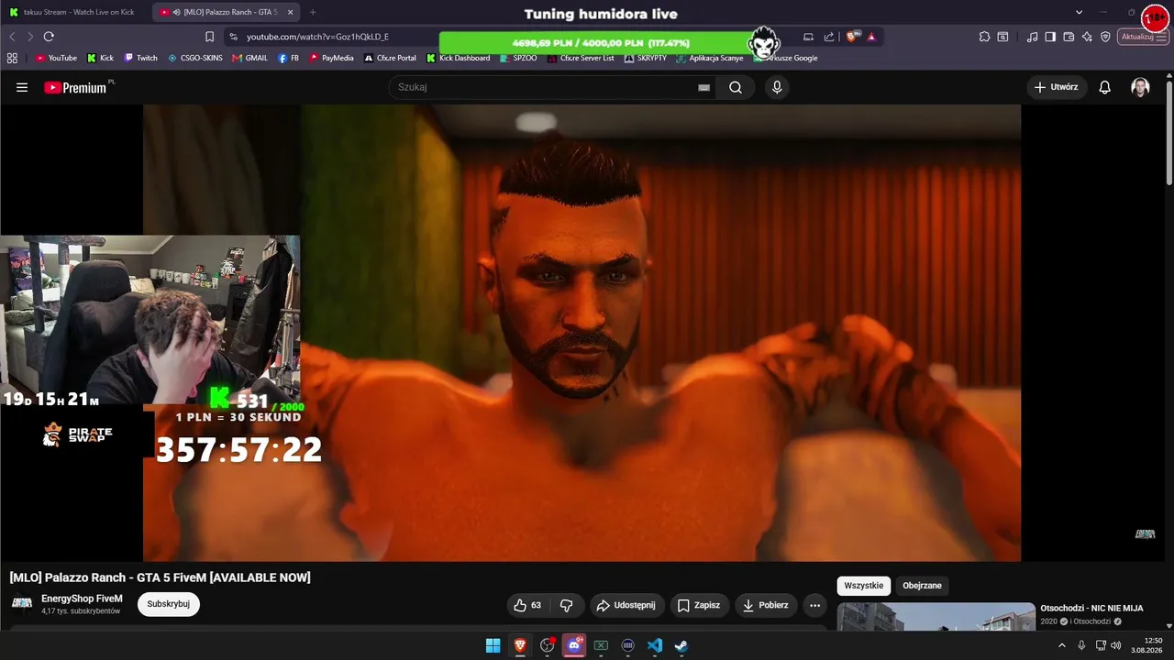Open Discord from the taskbar
The image size is (1174, 660).
574,645
